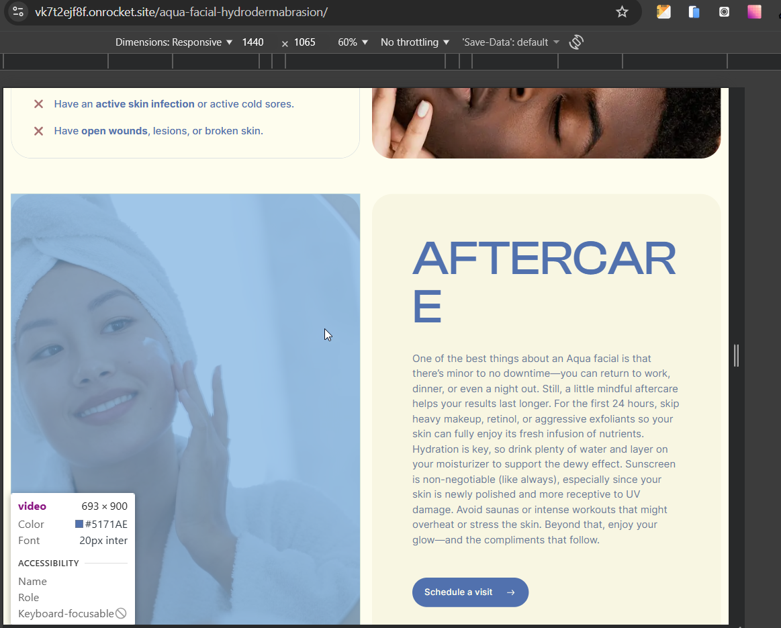The height and width of the screenshot is (628, 781).
Task: Click the aftercare video of woman in towel
Action: click(185, 409)
